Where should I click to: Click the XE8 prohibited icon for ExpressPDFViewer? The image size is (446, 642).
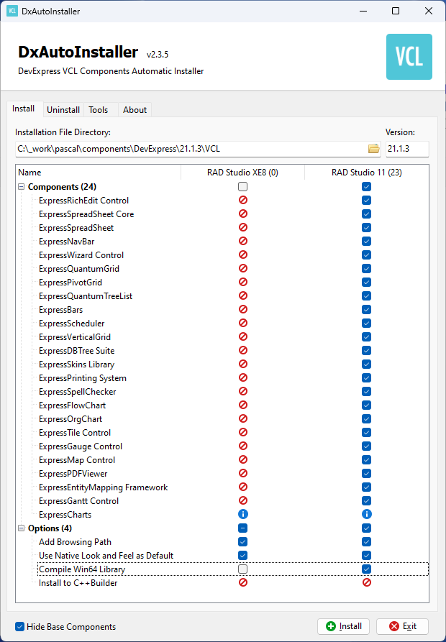tap(243, 473)
